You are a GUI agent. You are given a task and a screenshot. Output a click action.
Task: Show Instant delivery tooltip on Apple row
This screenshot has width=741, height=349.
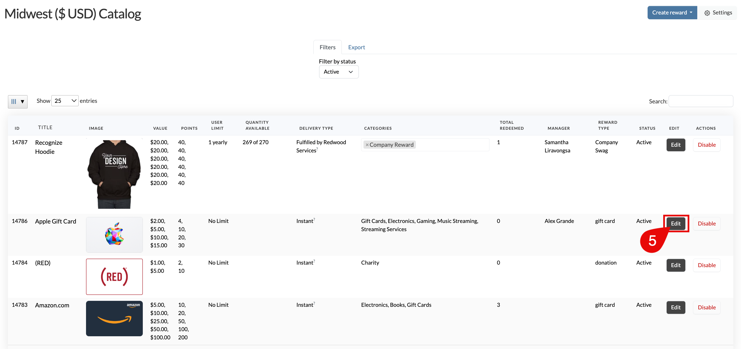[x=314, y=219]
